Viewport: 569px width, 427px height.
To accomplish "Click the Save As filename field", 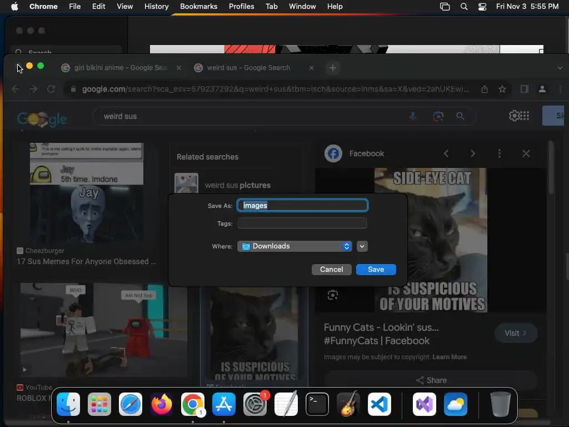I will pyautogui.click(x=302, y=206).
